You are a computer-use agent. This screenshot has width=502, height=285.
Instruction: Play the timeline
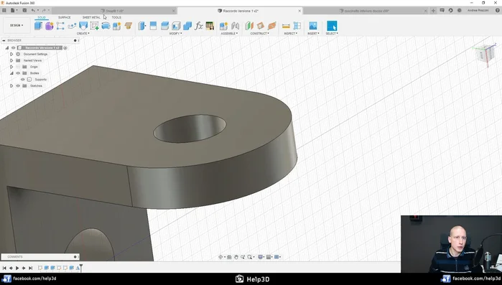[x=17, y=268]
